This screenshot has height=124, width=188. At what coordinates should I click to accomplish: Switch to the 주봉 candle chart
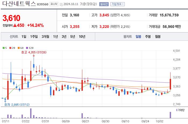pyautogui.click(x=148, y=37)
